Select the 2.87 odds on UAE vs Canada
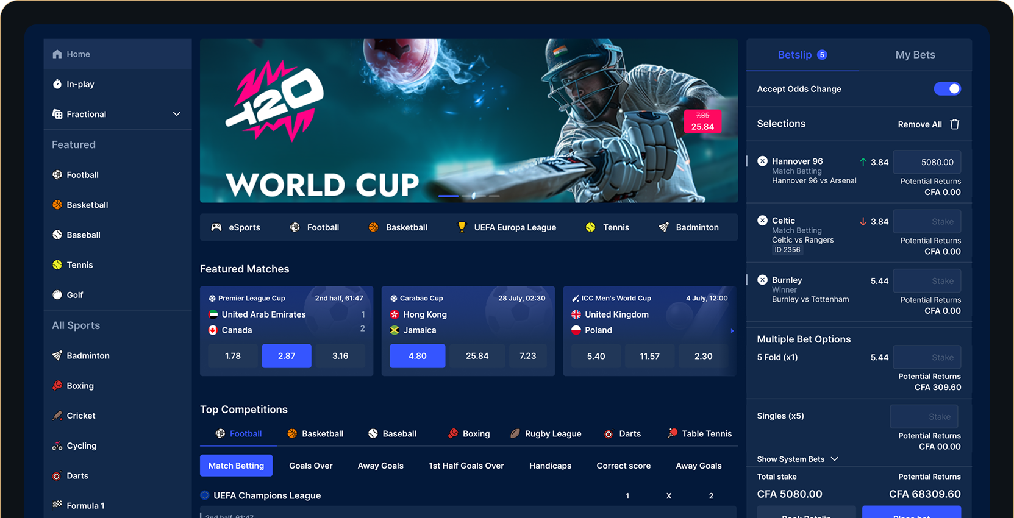 point(287,356)
